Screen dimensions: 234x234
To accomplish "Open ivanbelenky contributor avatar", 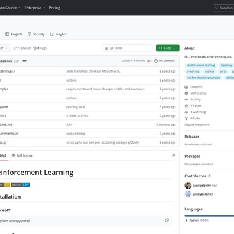I will 188,186.
